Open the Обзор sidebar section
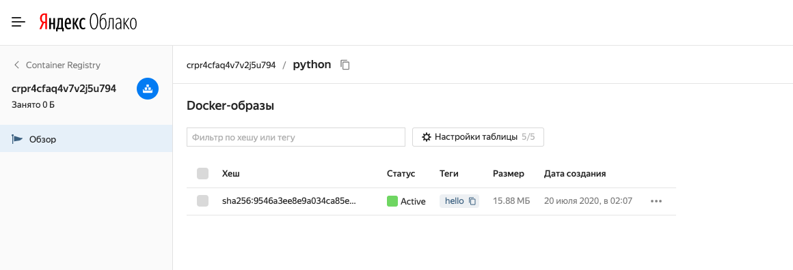 pos(86,139)
